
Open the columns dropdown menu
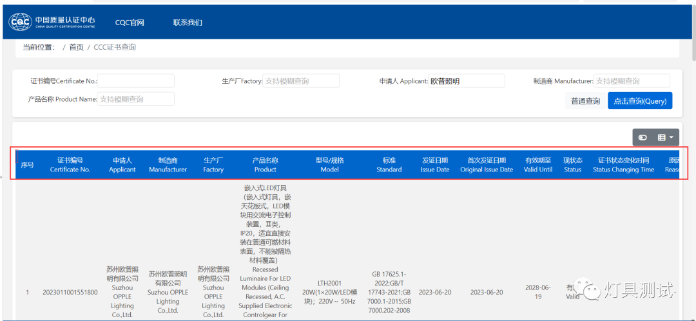click(664, 137)
